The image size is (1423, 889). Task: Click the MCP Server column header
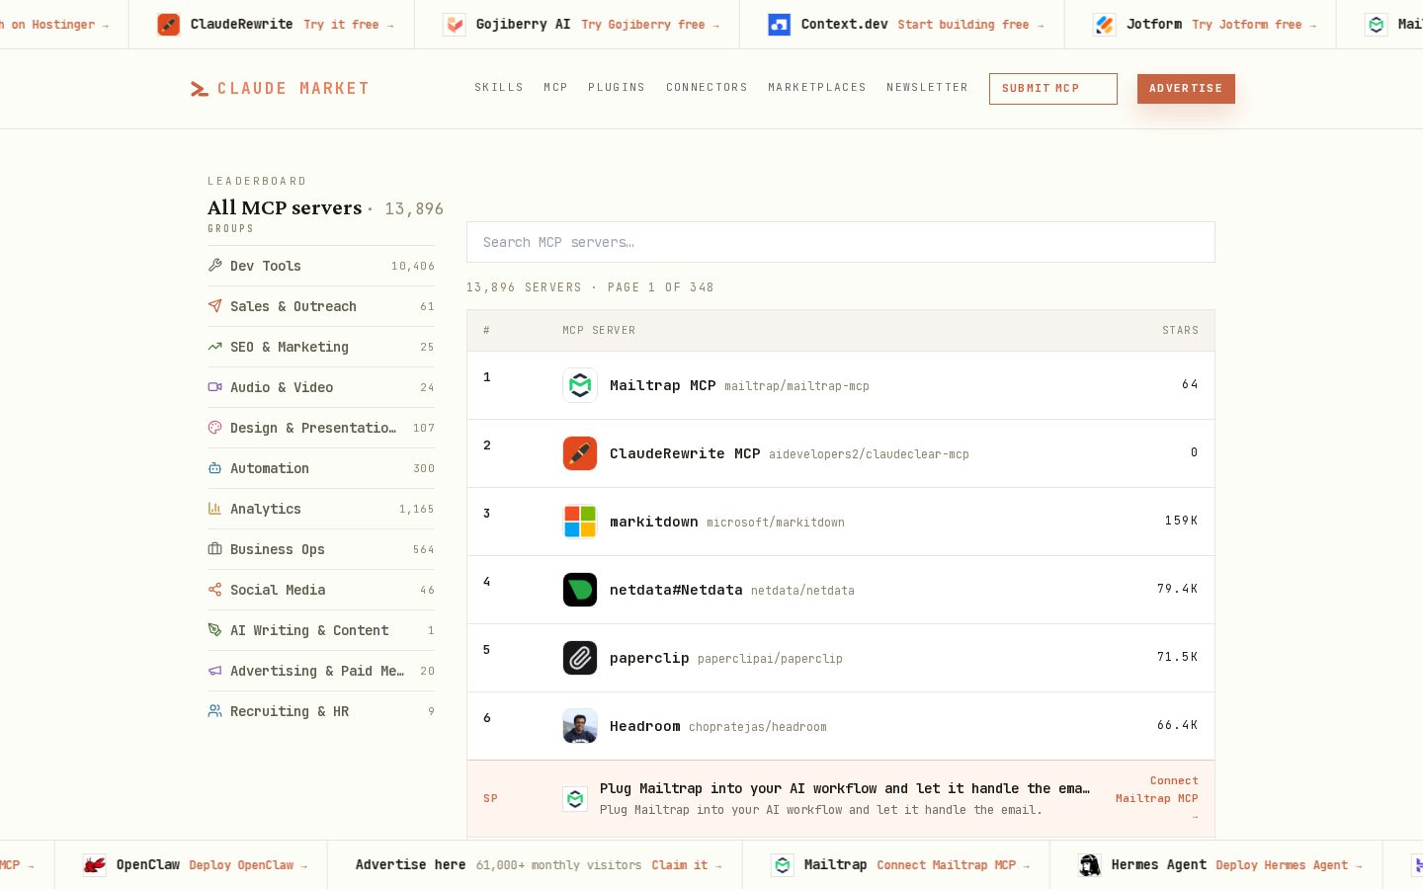pyautogui.click(x=599, y=331)
